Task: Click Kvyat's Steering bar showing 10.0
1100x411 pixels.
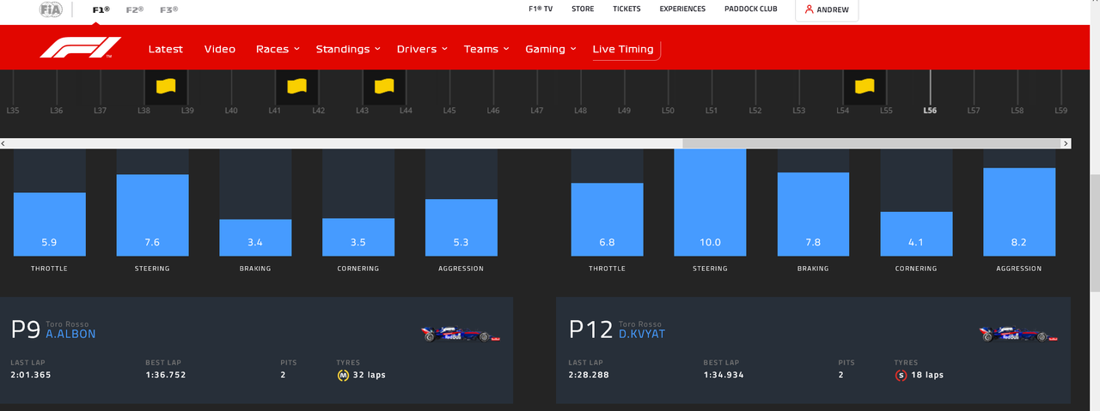Action: pyautogui.click(x=711, y=202)
